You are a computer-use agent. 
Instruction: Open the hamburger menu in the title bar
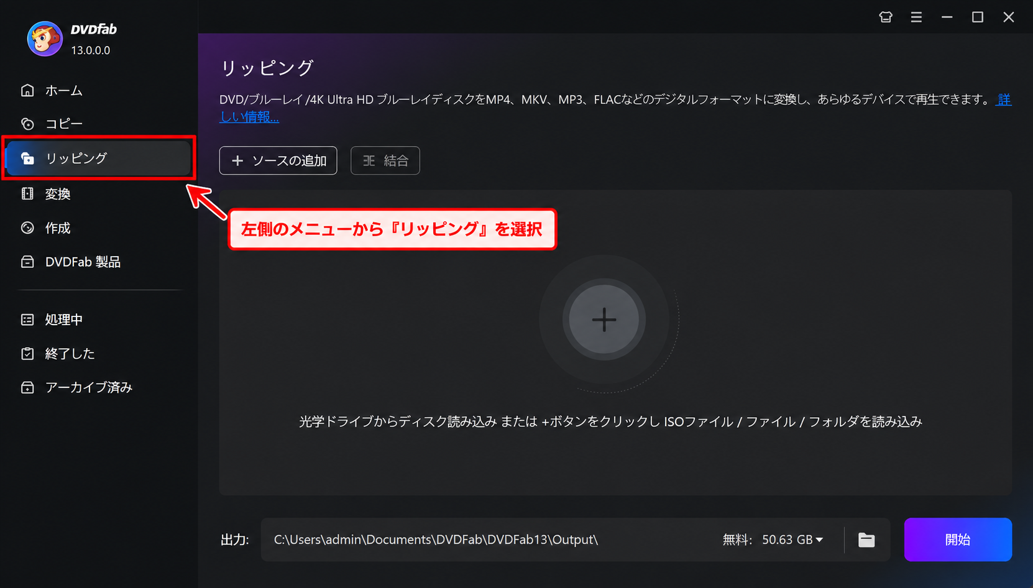(916, 17)
